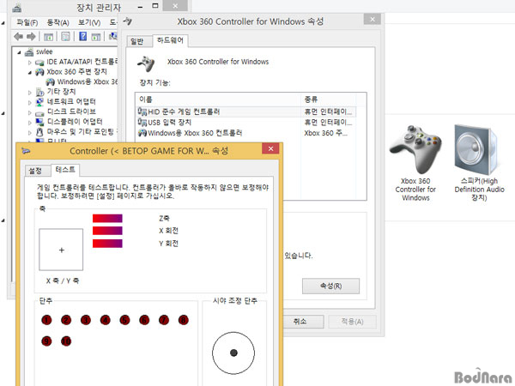Image resolution: width=515 pixels, height=386 pixels.
Task: Expand the IDE ATA/ATAPI 컨트롤러 node
Action: coord(29,63)
